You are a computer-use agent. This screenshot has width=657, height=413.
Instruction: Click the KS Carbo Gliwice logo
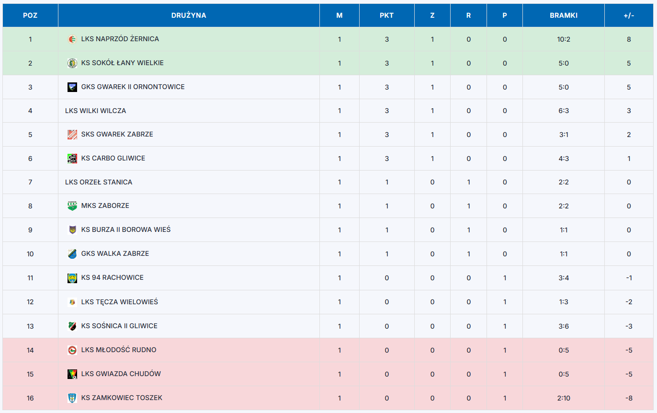72,158
